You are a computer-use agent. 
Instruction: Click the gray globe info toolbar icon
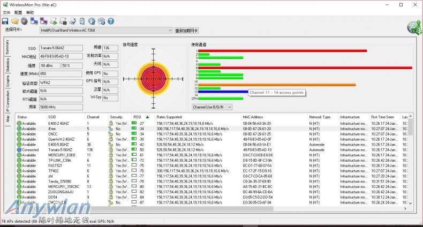click(101, 21)
